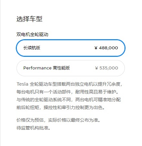Click the 前后轮扭矩 description line
This screenshot has height=146, width=142.
pos(28,107)
